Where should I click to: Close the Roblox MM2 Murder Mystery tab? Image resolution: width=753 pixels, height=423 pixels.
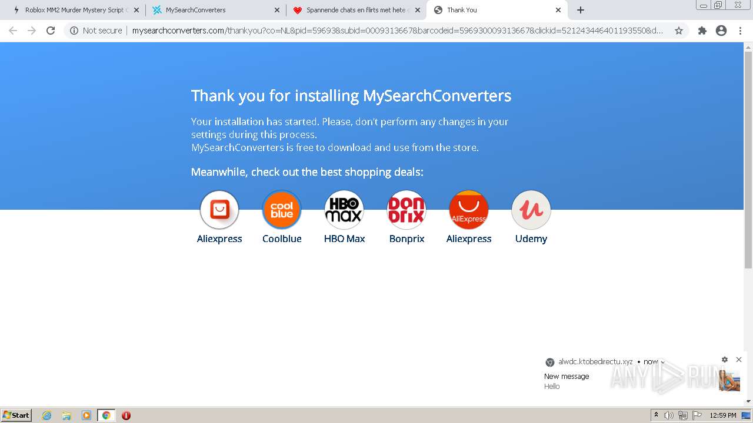(136, 10)
